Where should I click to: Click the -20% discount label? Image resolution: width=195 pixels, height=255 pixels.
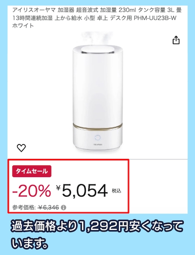[32, 190]
